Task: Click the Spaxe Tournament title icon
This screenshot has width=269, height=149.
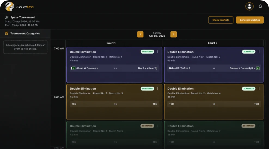Action: coord(7,17)
